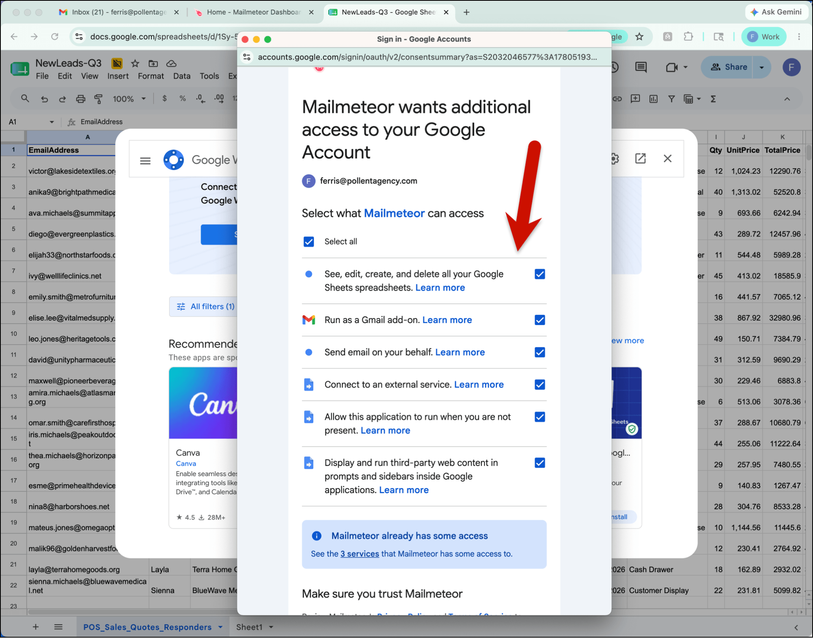The image size is (813, 638).
Task: Click the Insert link icon in toolbar
Action: point(617,99)
